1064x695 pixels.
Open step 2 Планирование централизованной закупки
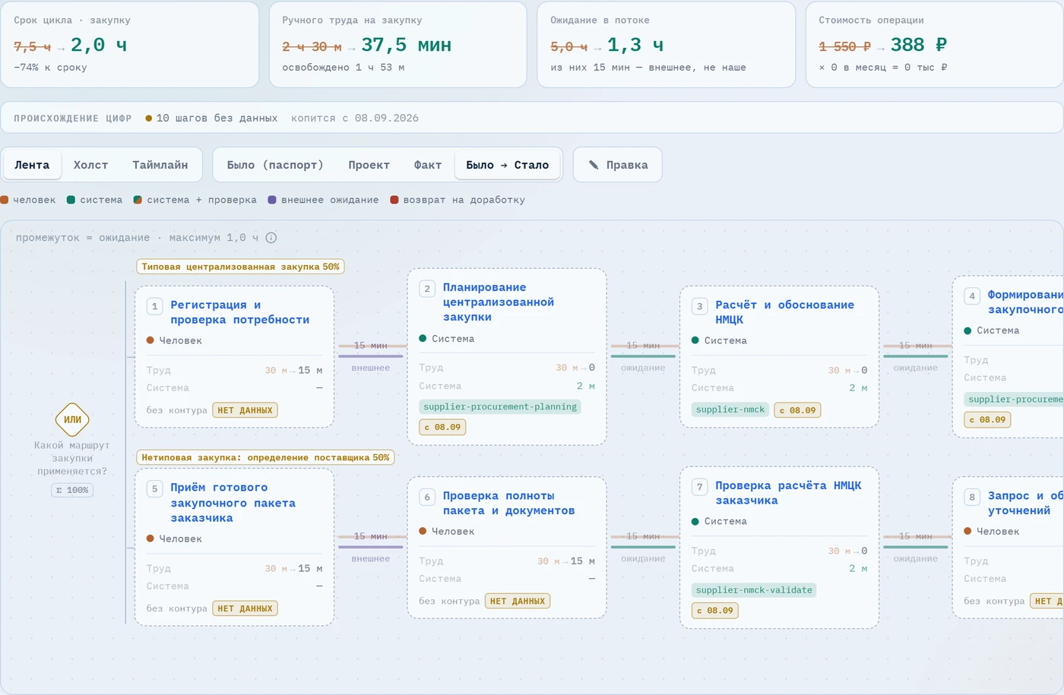(x=507, y=357)
